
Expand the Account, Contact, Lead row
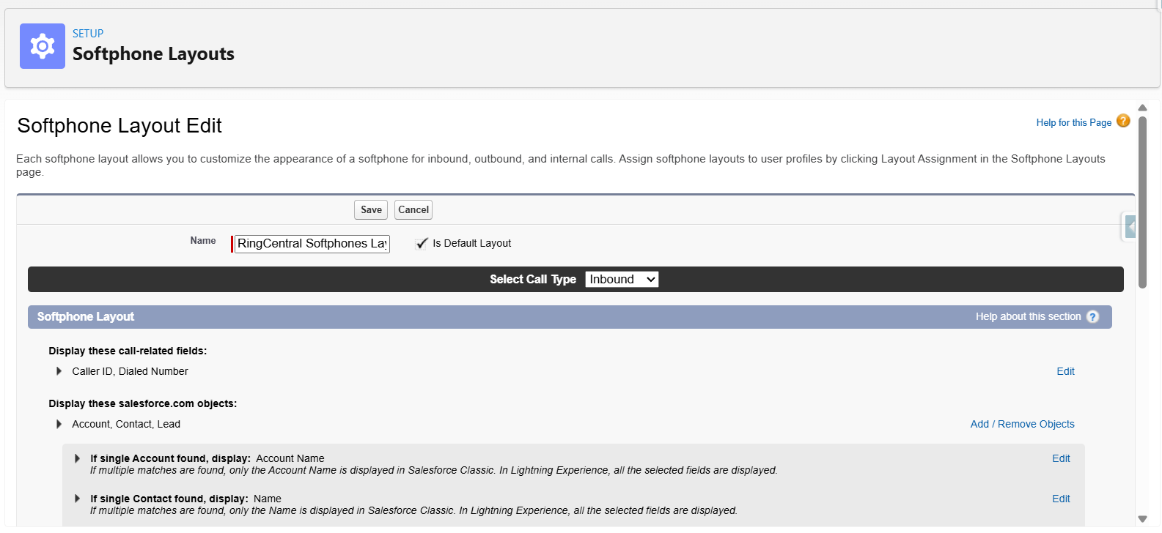pos(59,424)
